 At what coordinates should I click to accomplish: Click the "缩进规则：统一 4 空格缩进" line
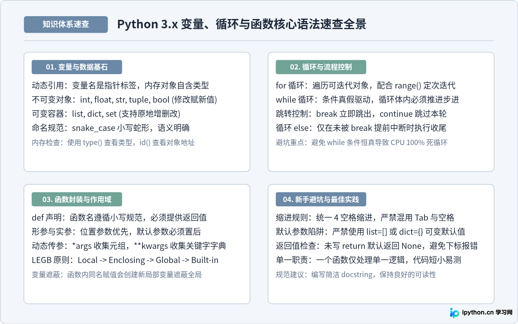[365, 218]
